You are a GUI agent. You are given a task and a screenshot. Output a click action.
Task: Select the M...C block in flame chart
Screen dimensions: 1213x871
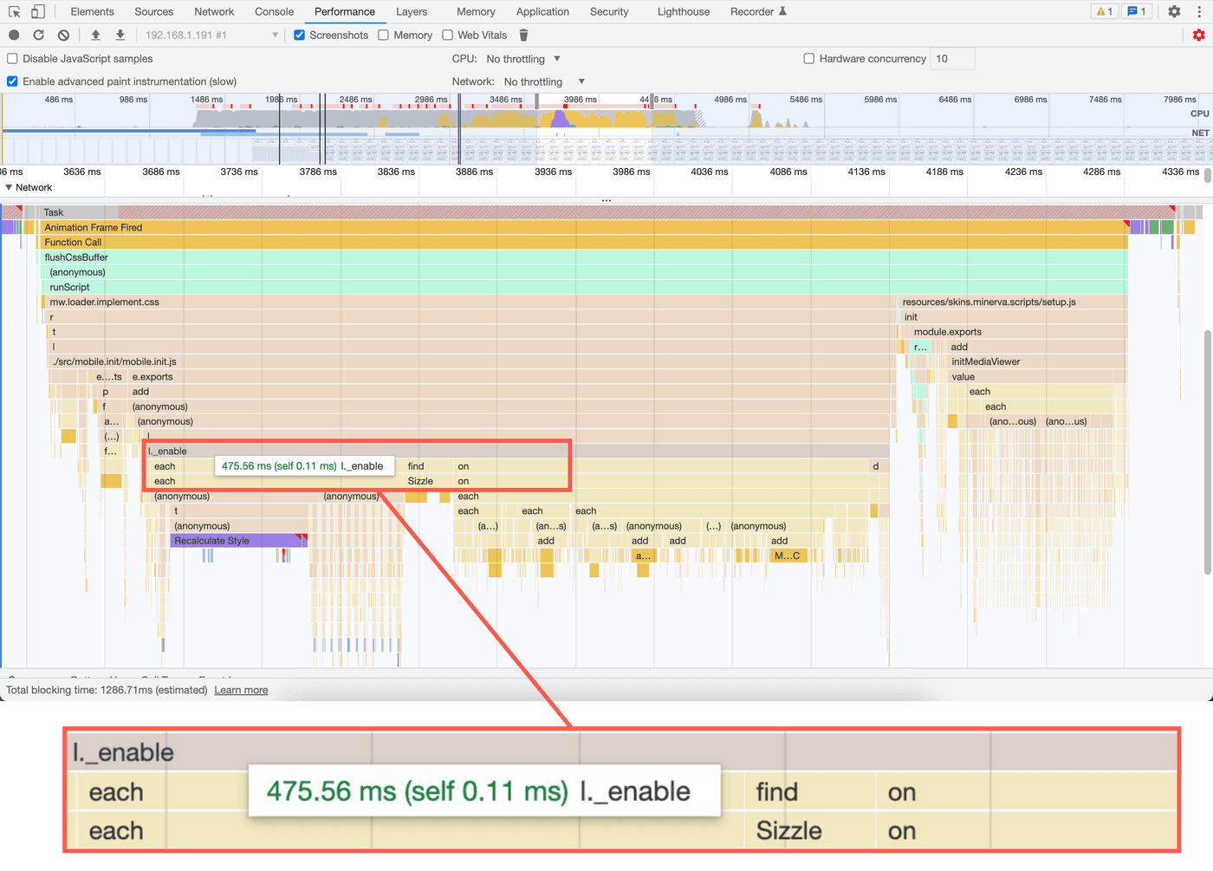point(788,556)
